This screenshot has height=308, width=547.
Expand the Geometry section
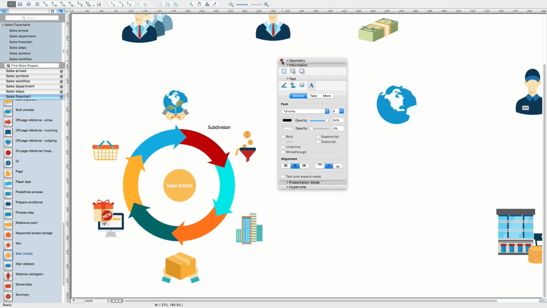[x=287, y=60]
